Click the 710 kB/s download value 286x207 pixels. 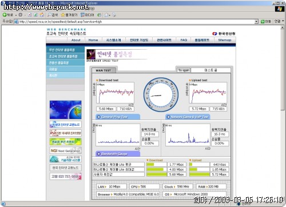click(125, 109)
